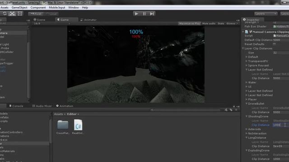This screenshot has height=162, width=289.
Task: Expand the Asteroids layer entry
Action: (x=247, y=129)
